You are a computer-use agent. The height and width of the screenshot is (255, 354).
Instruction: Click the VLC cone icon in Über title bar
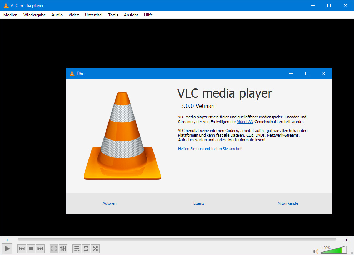72,73
